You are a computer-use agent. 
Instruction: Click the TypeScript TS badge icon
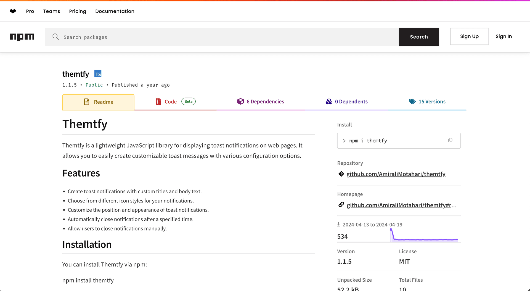98,74
